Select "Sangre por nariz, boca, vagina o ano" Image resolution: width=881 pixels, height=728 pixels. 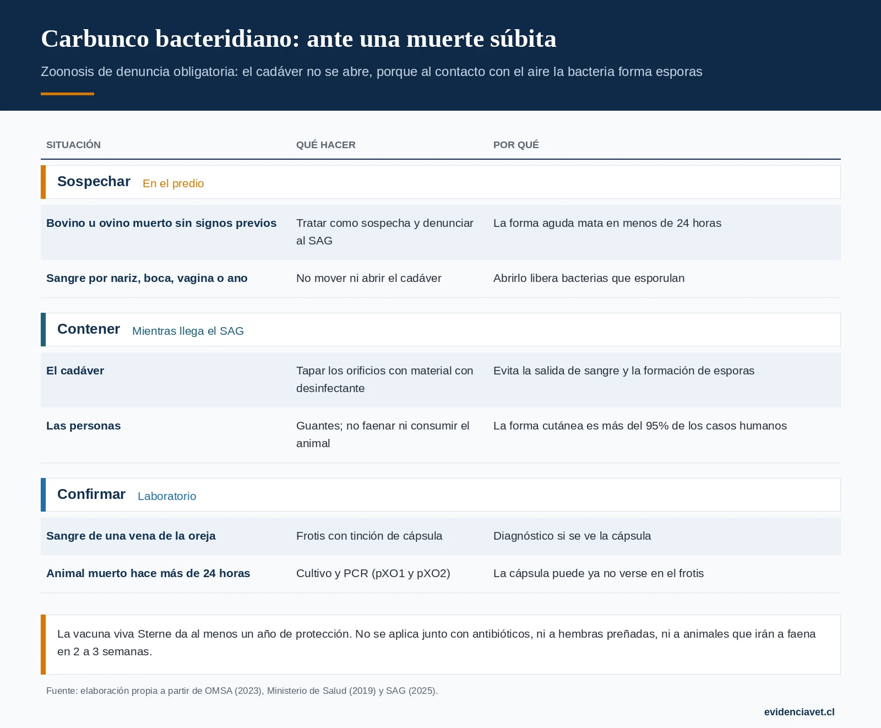(x=147, y=278)
